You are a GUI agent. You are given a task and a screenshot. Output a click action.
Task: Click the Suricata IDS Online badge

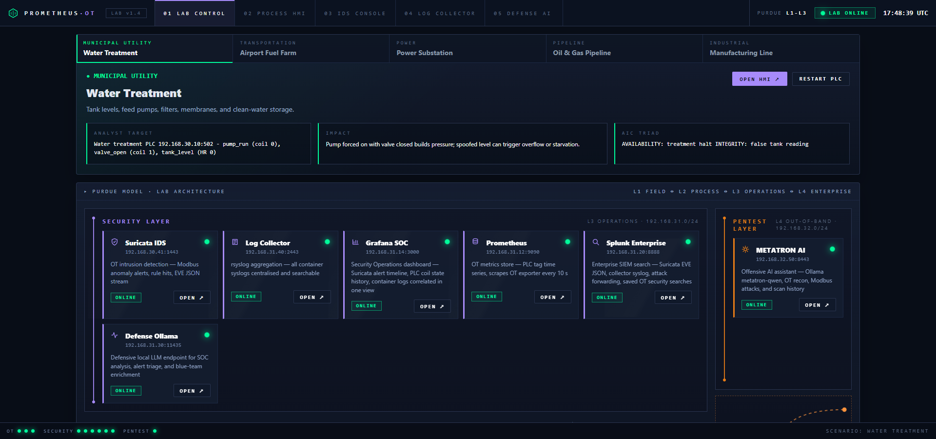pos(126,298)
